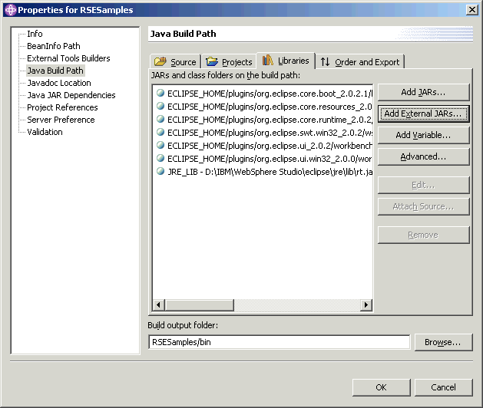
Task: Choose Server Preference in the property list
Action: coord(61,120)
